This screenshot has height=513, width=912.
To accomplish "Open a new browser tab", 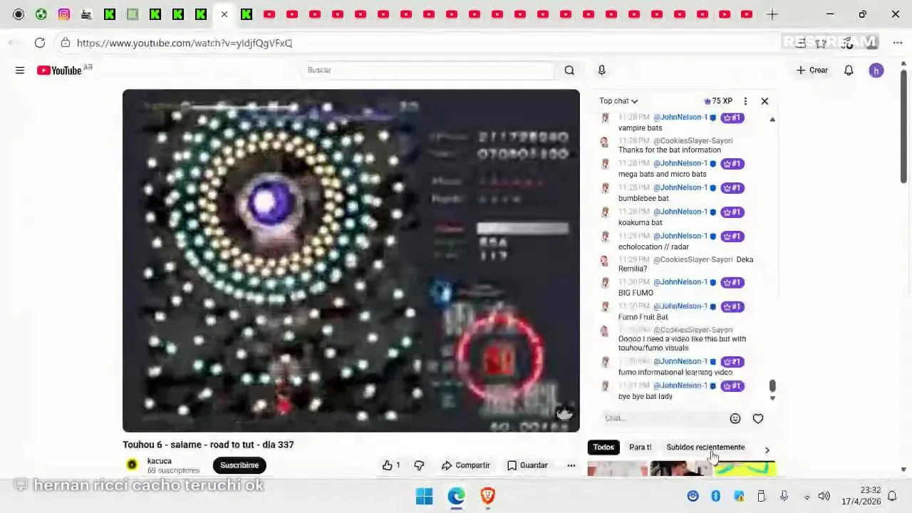I will coord(772,14).
